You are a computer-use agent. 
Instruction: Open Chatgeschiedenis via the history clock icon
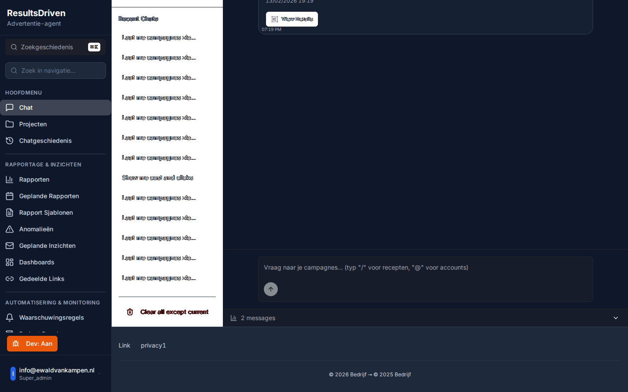point(9,141)
